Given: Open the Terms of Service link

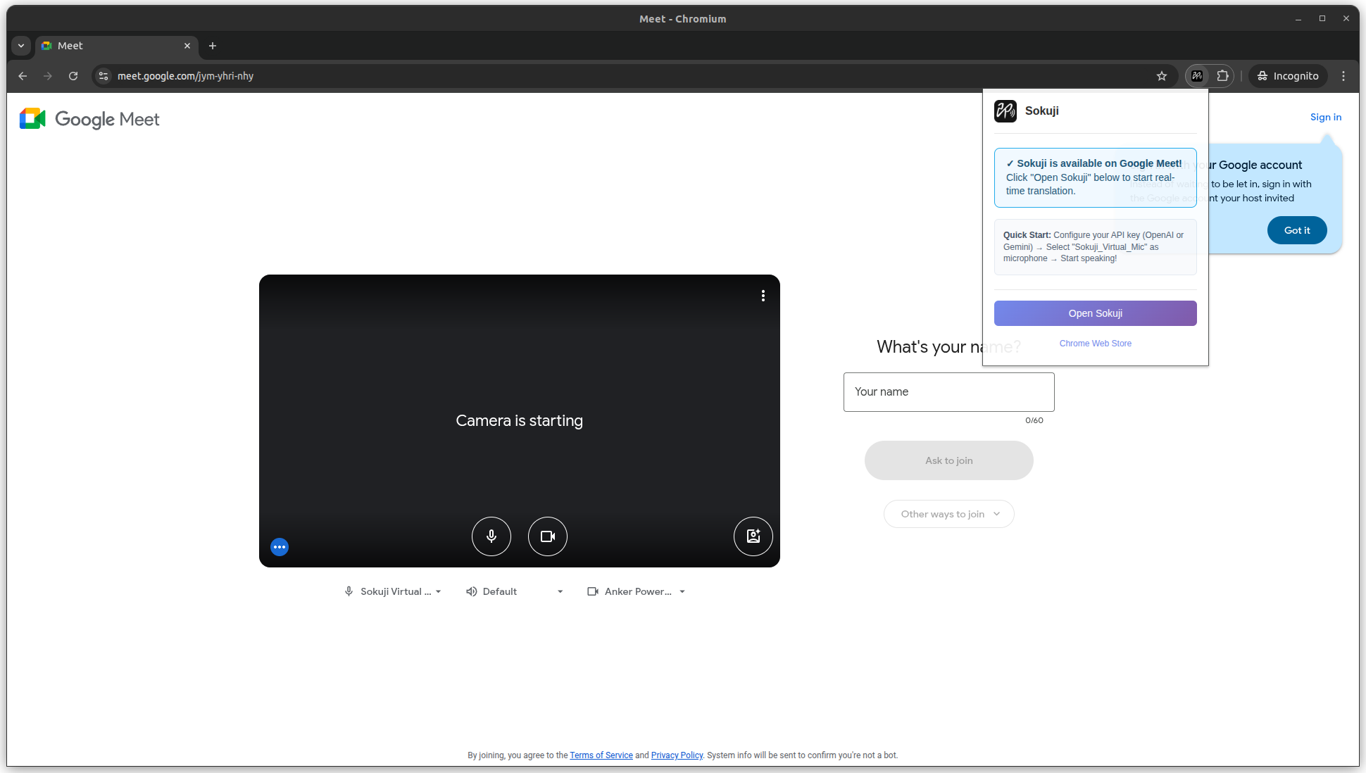Looking at the screenshot, I should (x=601, y=755).
